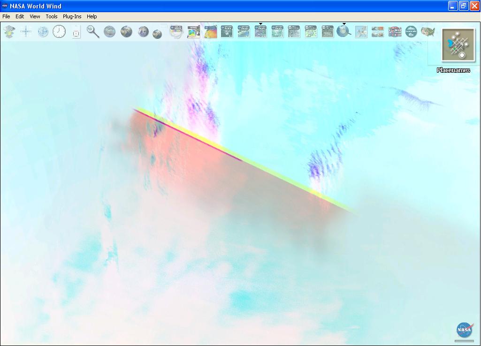The width and height of the screenshot is (481, 346).
Task: Toggle the blue-green satellite tile layer icon
Action: [244, 31]
